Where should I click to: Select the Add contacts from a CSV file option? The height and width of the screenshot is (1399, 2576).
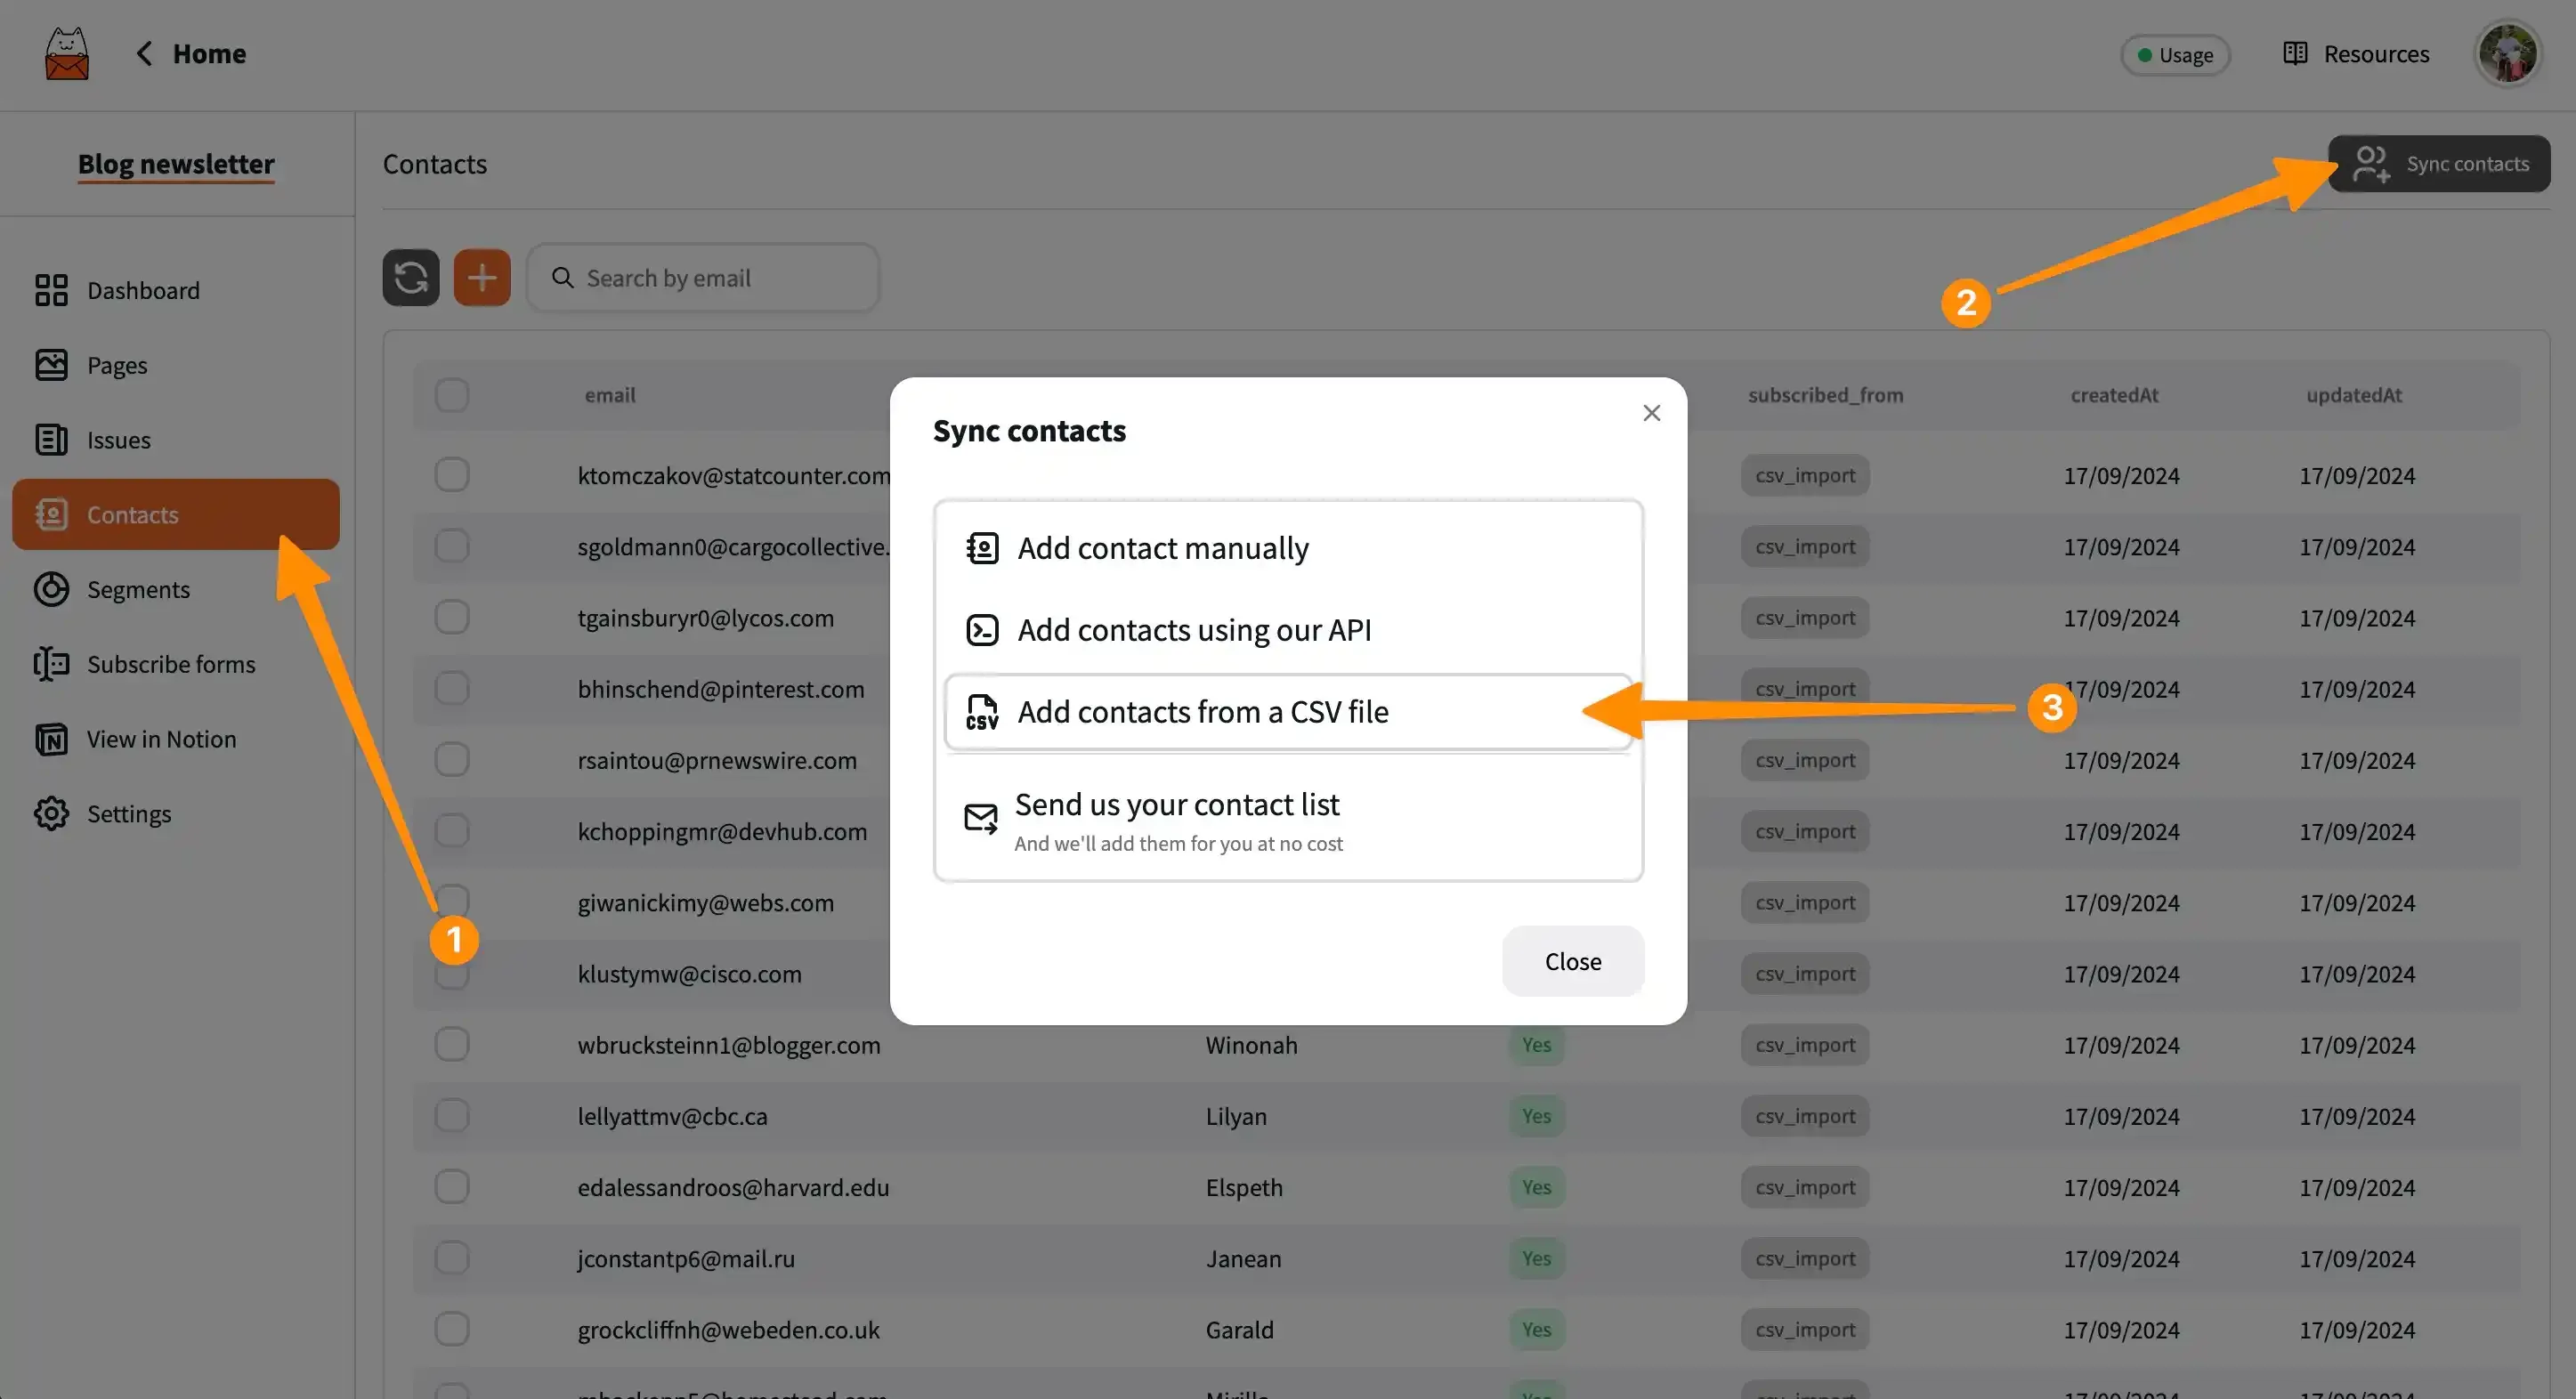click(x=1289, y=710)
